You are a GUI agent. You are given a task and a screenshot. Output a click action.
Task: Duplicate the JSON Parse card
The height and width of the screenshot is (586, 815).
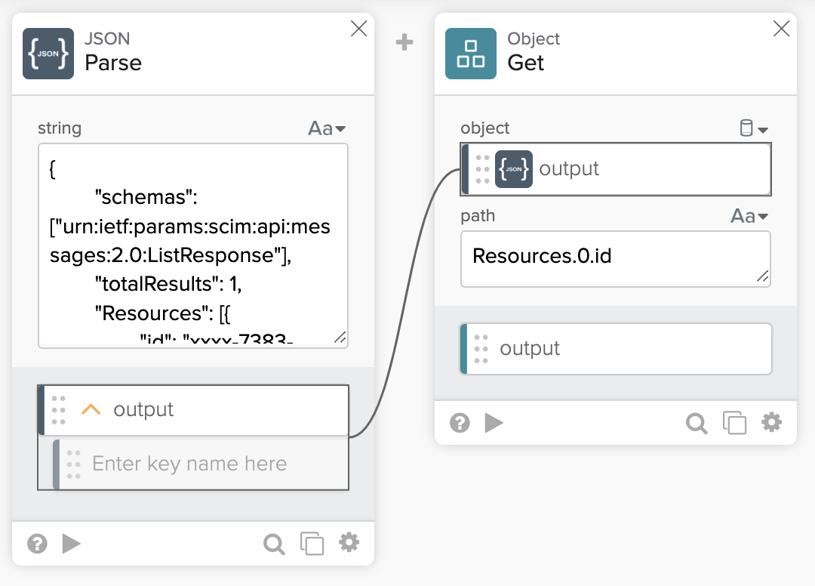(312, 544)
